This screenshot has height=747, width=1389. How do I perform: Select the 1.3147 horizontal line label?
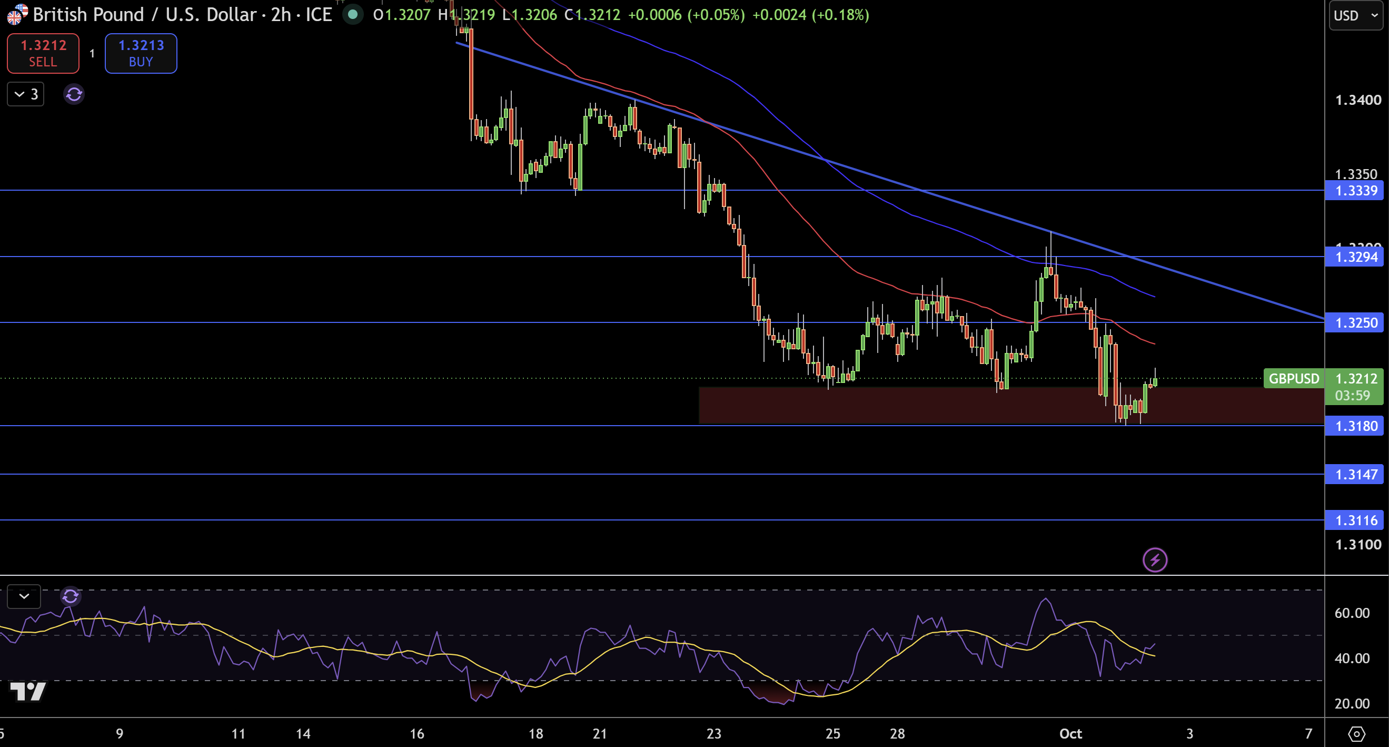click(1354, 475)
